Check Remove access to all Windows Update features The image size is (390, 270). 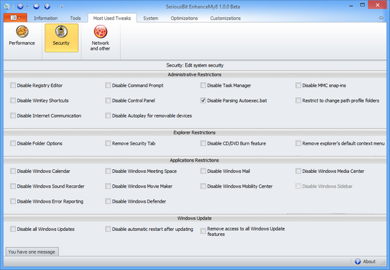coord(204,231)
